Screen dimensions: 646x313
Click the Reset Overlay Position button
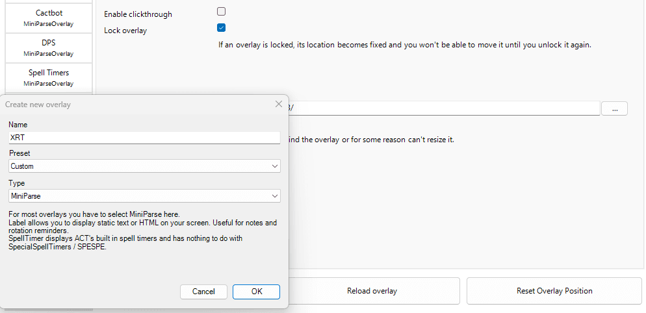(554, 291)
